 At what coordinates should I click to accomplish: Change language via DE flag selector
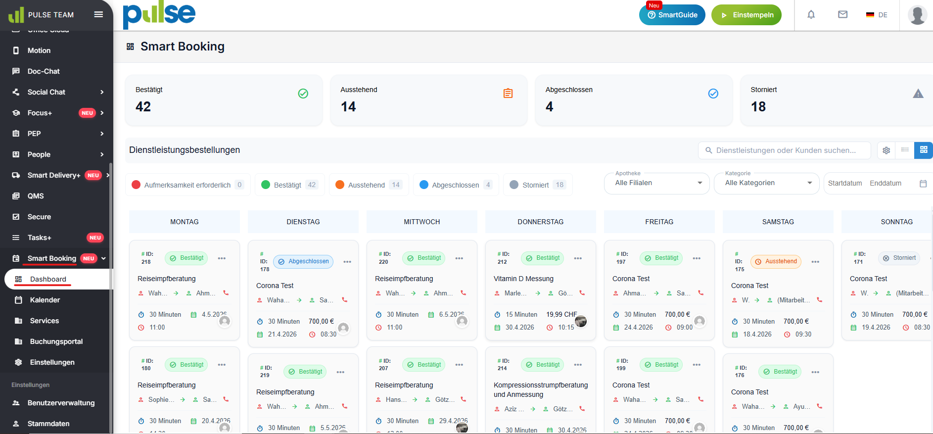click(877, 15)
